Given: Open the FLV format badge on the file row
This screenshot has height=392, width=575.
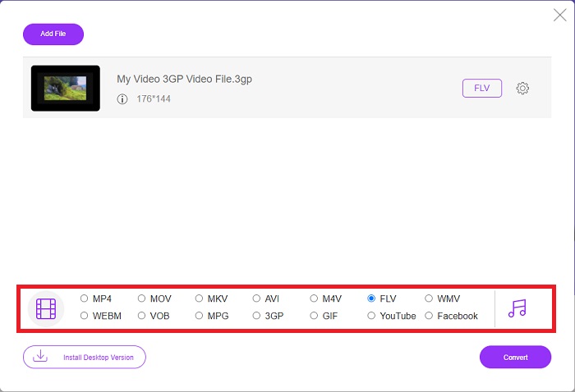Looking at the screenshot, I should pos(482,89).
